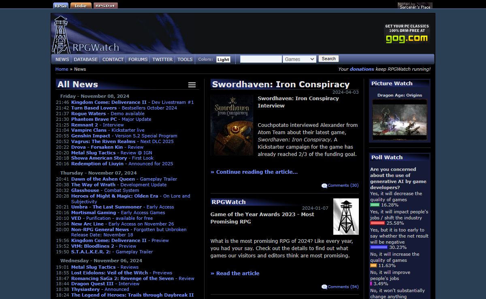Switch to the RPGs top tab
Viewport: 486px width, 299px height.
[61, 6]
